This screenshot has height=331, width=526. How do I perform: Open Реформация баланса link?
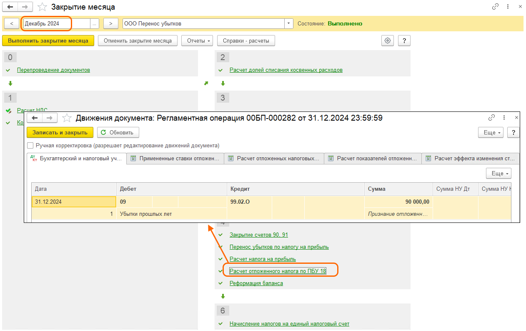tap(256, 283)
